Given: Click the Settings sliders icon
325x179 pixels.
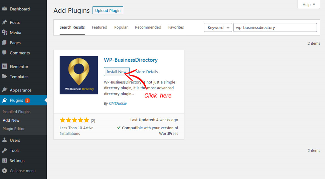Looking at the screenshot, I should point(4,160).
